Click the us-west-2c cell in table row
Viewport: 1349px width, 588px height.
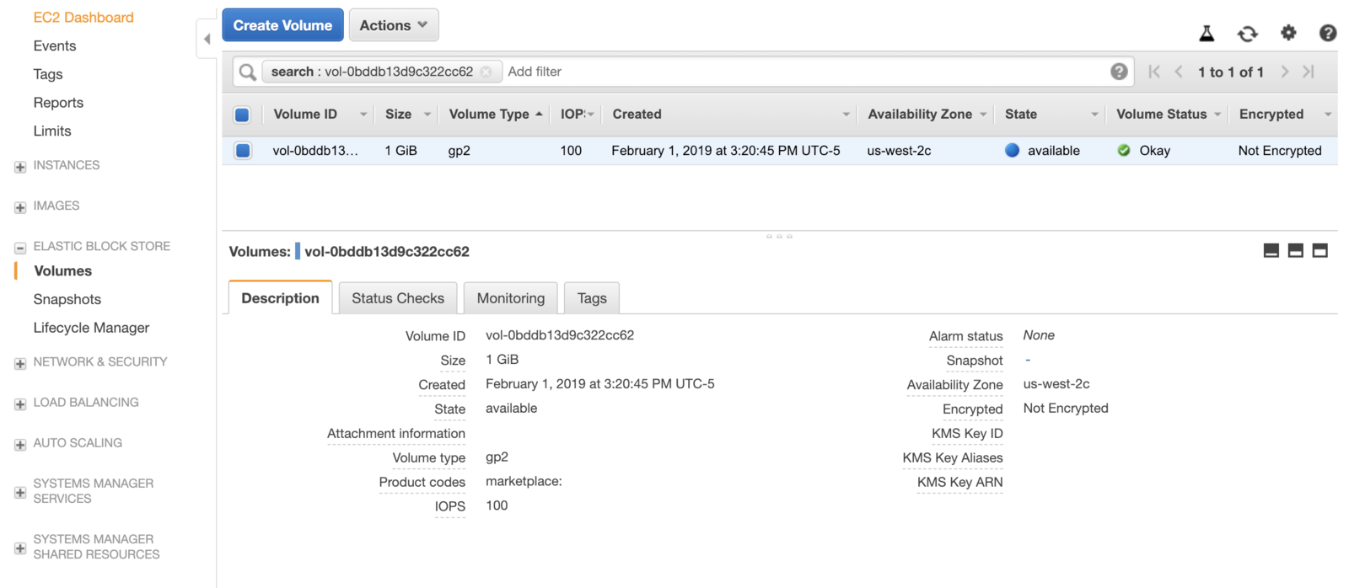coord(899,151)
